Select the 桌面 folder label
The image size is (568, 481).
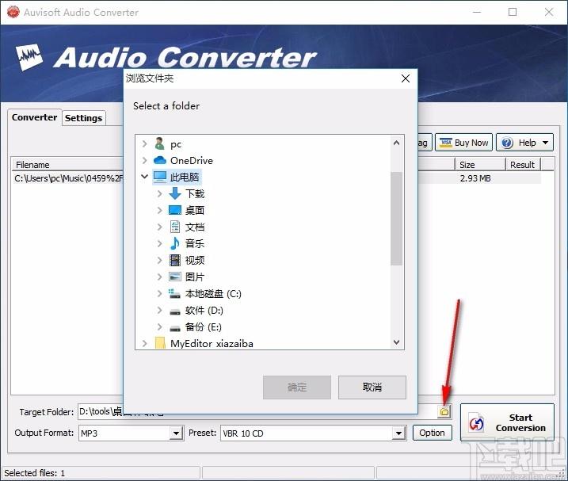tap(195, 210)
